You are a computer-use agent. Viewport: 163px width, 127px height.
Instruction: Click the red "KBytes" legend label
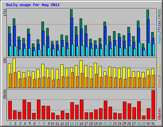(159, 114)
